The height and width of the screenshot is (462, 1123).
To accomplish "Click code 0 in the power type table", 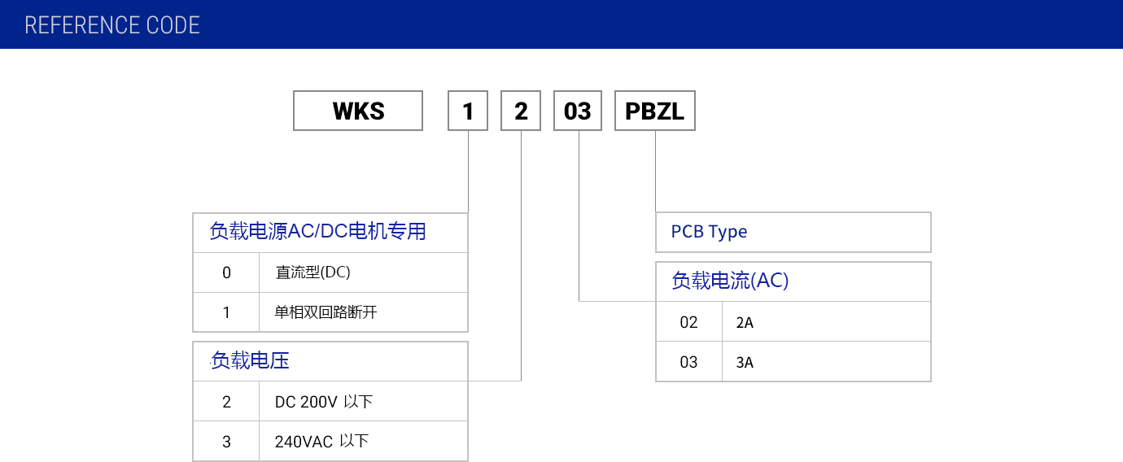I will click(x=226, y=272).
